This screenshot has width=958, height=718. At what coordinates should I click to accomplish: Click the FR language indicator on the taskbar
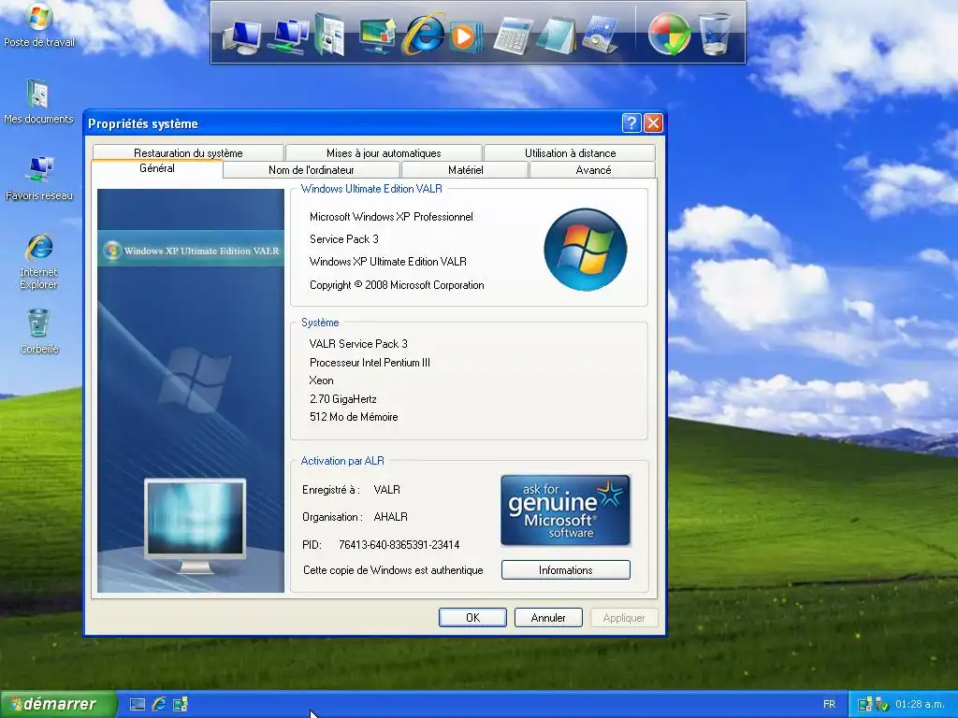pos(829,705)
